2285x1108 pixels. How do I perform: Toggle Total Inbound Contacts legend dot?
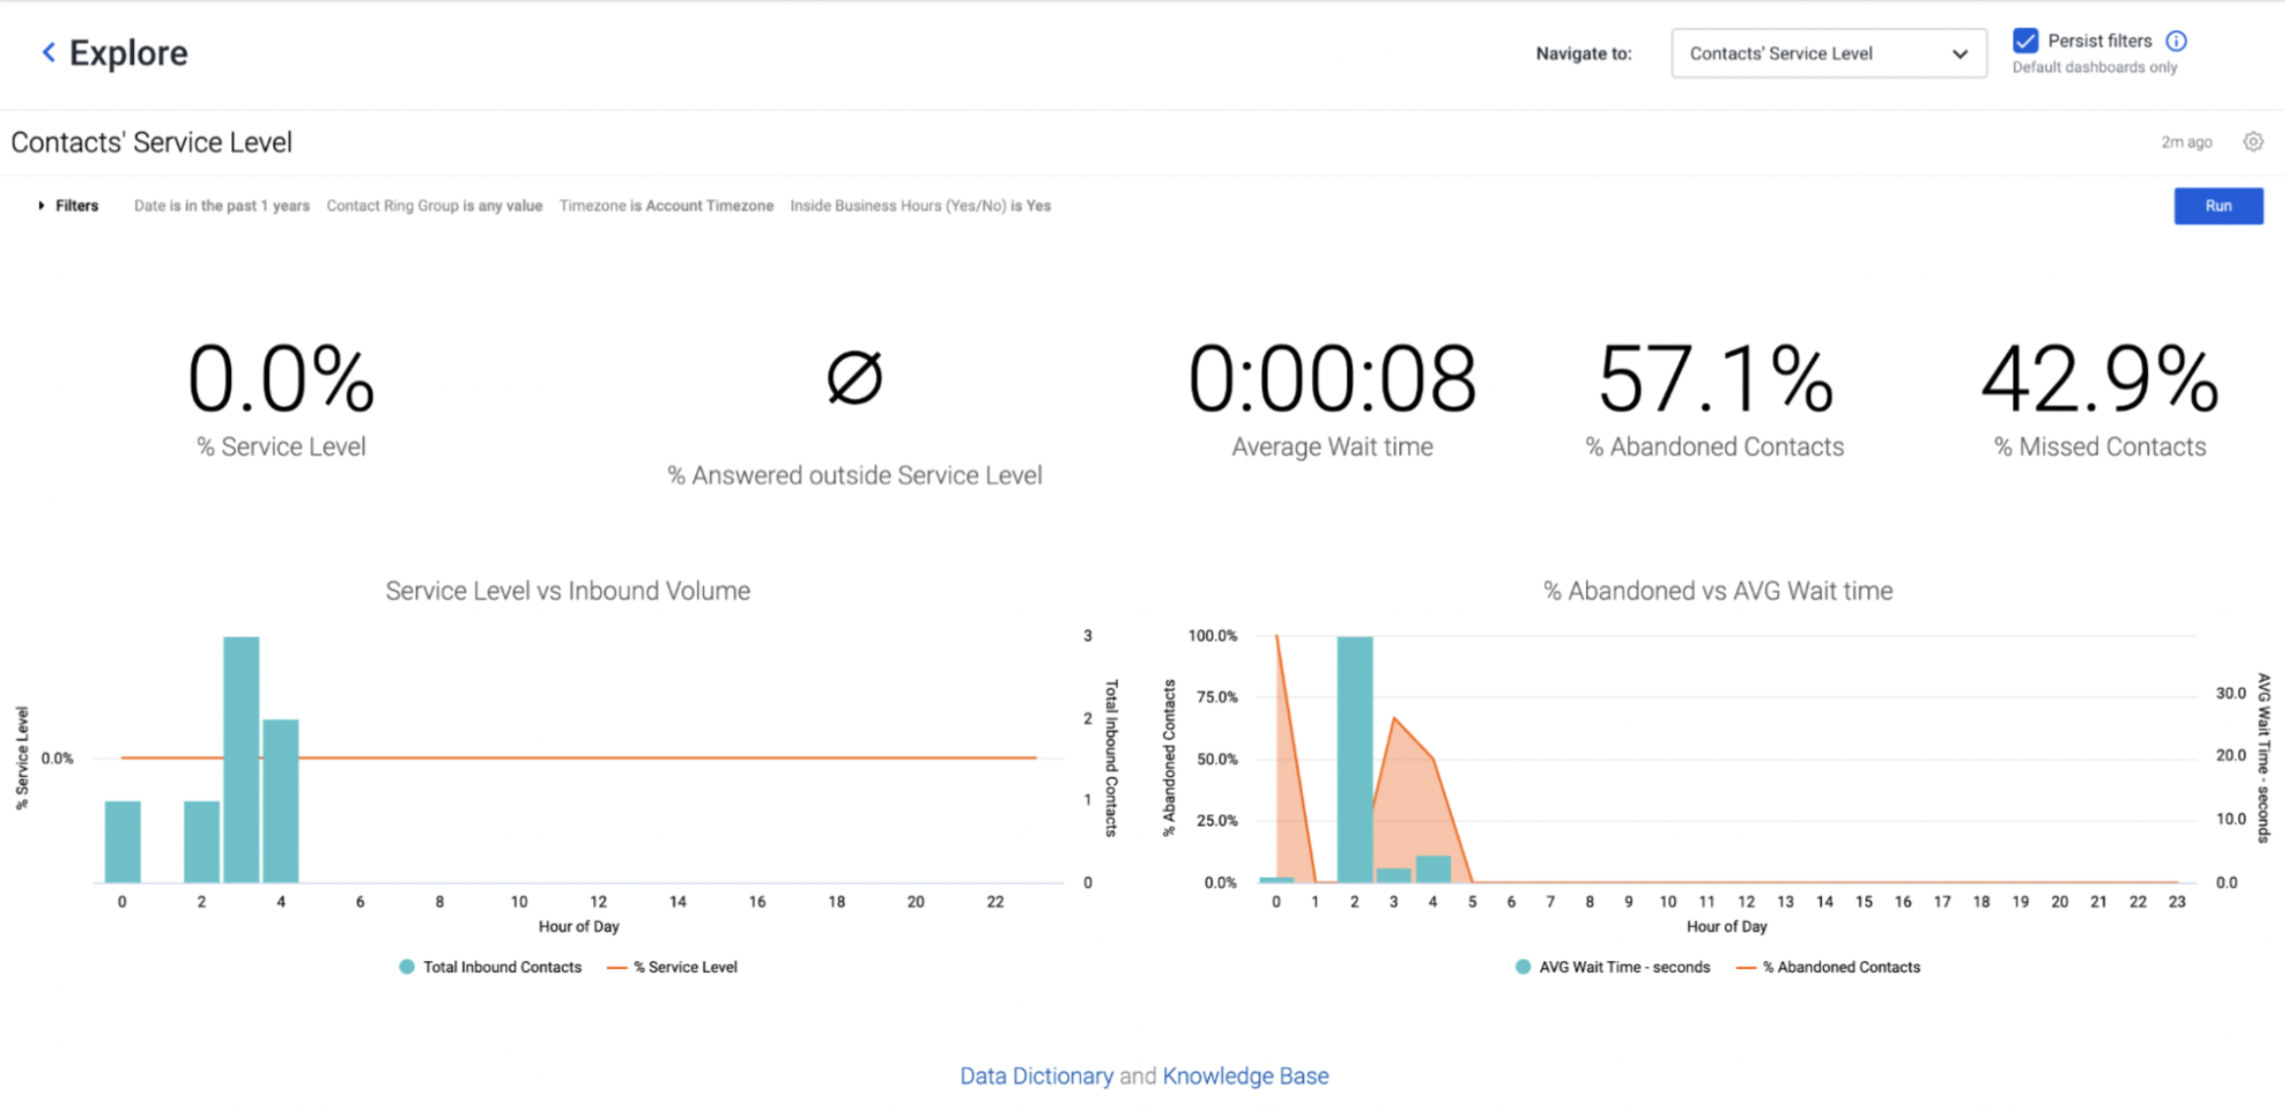407,966
